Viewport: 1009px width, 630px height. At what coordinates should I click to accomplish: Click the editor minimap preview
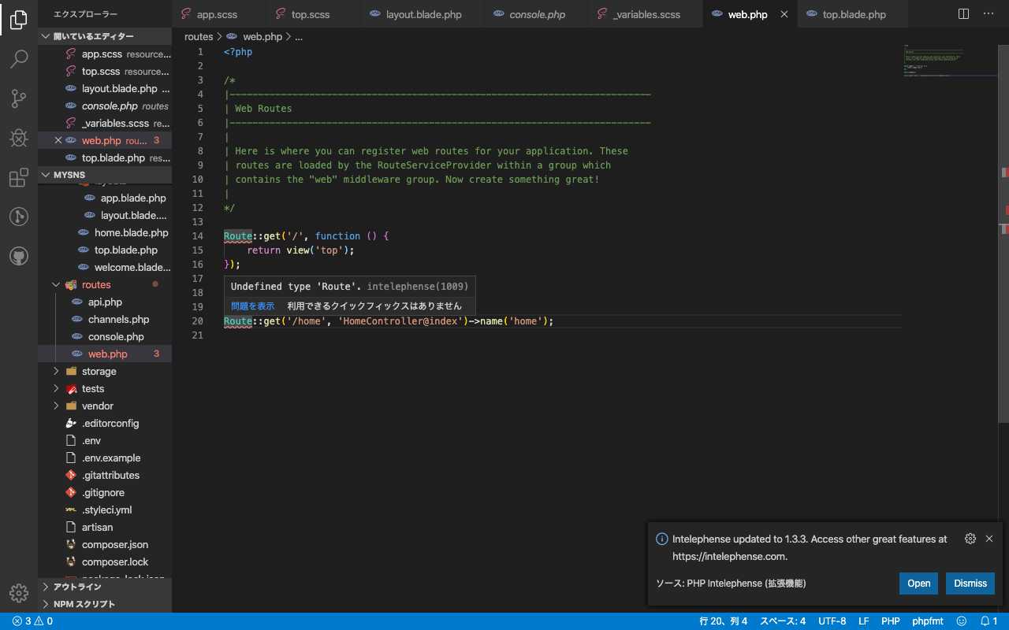(x=951, y=61)
